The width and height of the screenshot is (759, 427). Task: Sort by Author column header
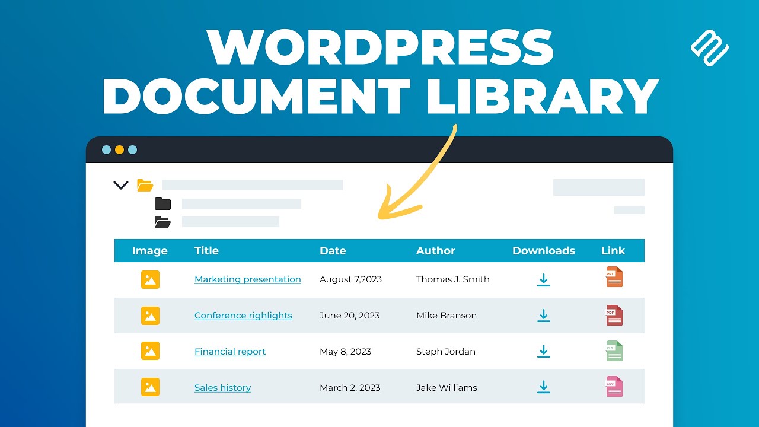436,251
